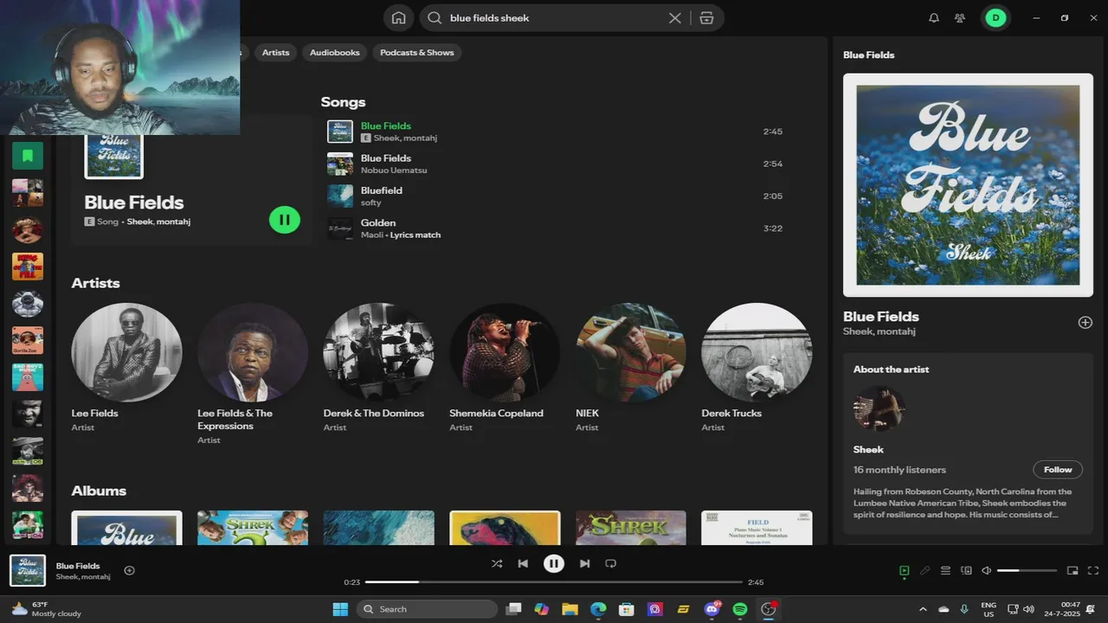Open the Friend Activity icon
The height and width of the screenshot is (623, 1108).
(x=960, y=17)
